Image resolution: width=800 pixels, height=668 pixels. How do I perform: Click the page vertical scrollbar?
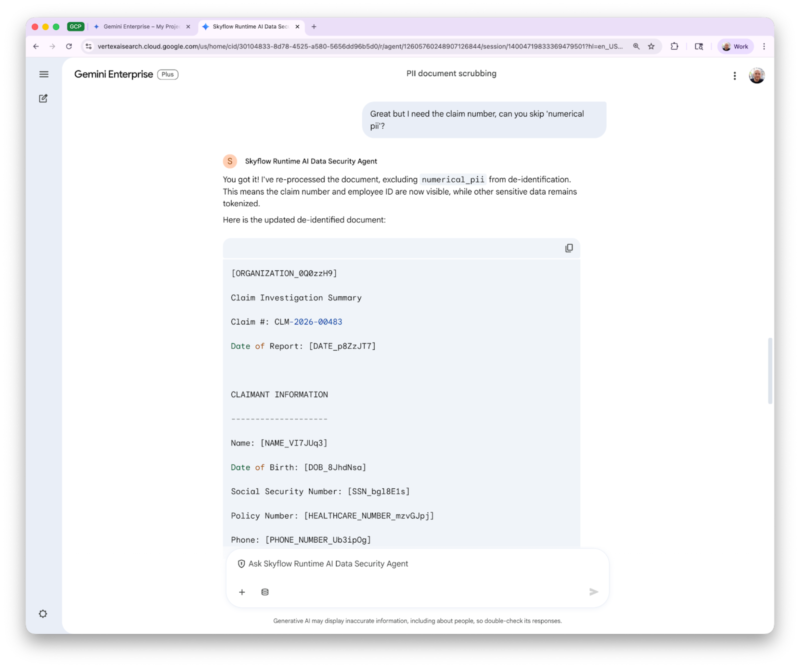click(770, 370)
